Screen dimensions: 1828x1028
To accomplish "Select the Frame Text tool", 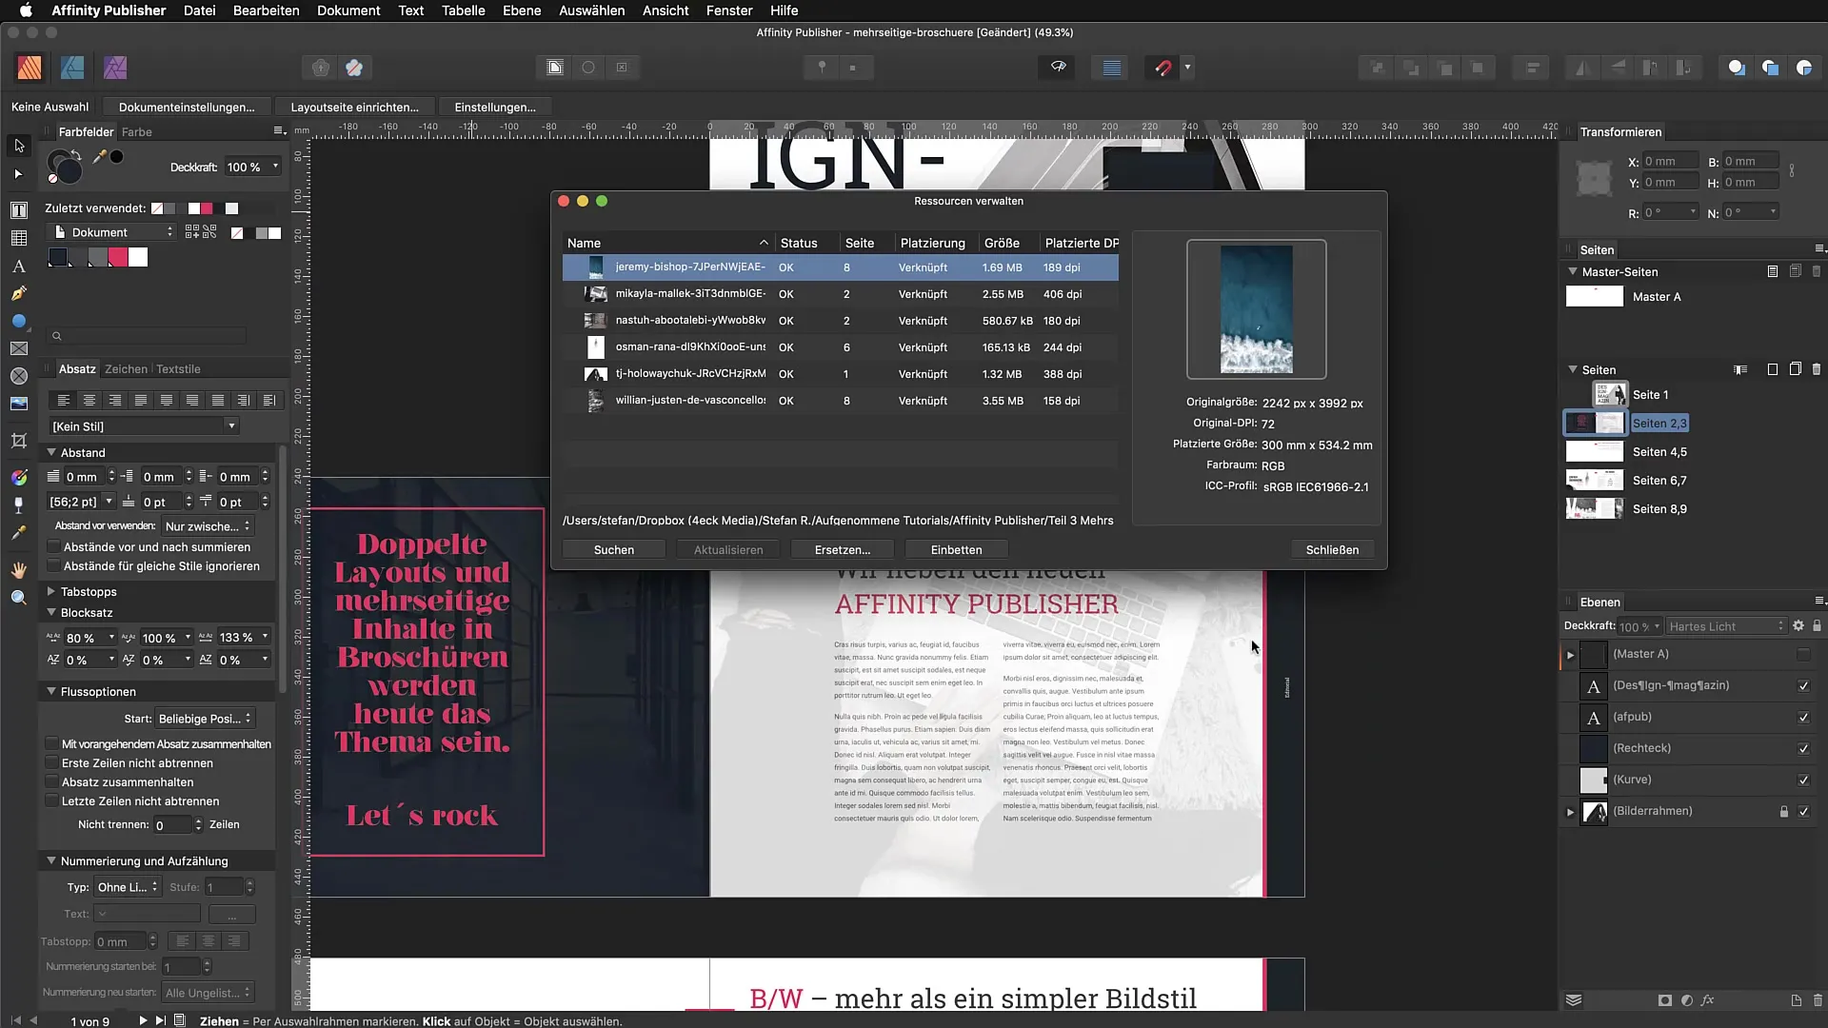I will (x=19, y=210).
